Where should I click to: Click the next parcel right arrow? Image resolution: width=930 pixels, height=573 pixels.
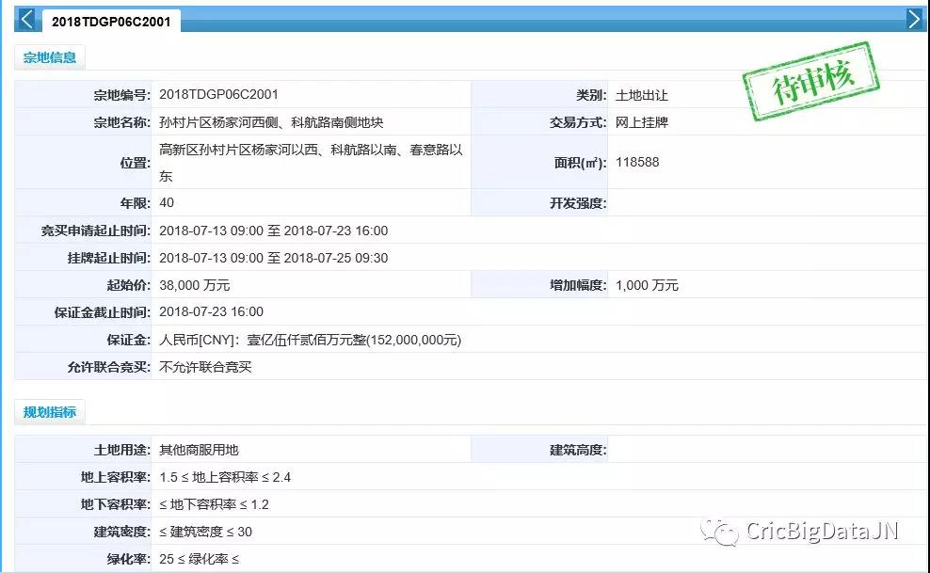tap(914, 19)
